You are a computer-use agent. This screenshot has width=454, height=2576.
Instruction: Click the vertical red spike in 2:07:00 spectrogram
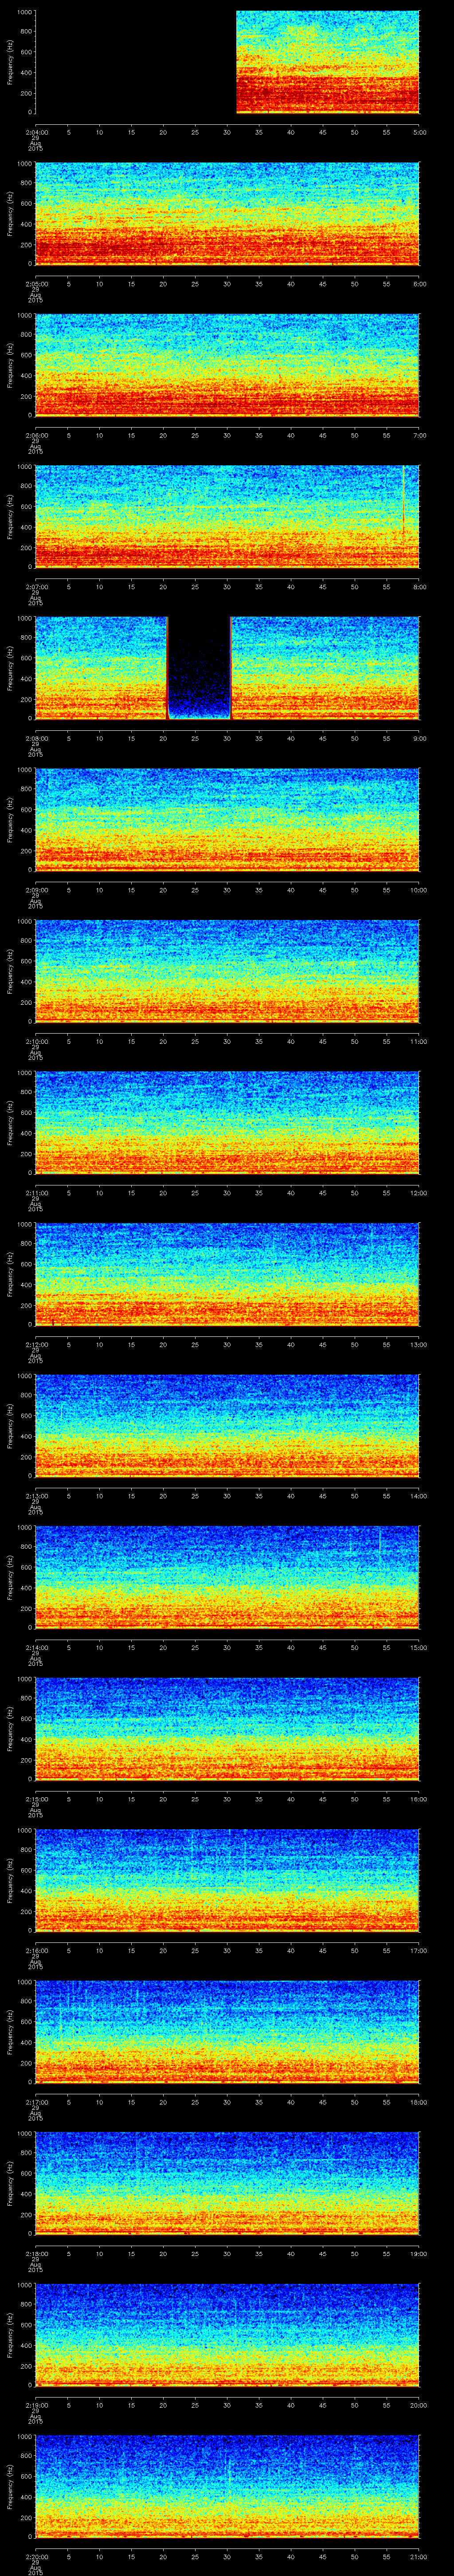[403, 500]
